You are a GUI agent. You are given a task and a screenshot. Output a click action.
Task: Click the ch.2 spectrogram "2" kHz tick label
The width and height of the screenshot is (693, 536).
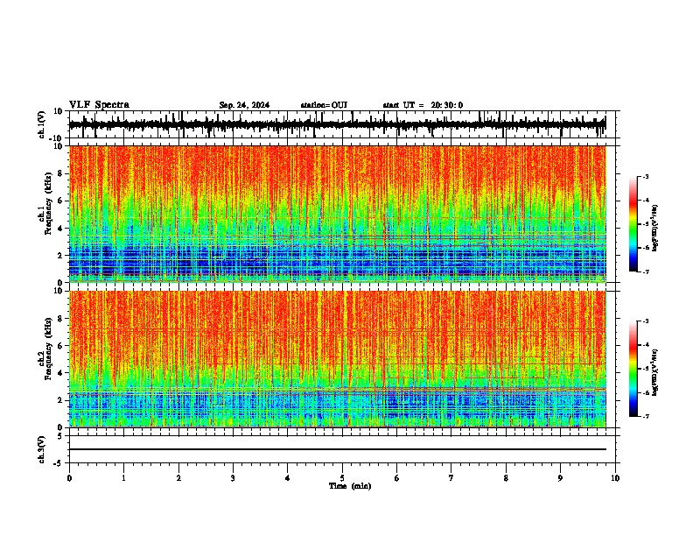pyautogui.click(x=61, y=400)
